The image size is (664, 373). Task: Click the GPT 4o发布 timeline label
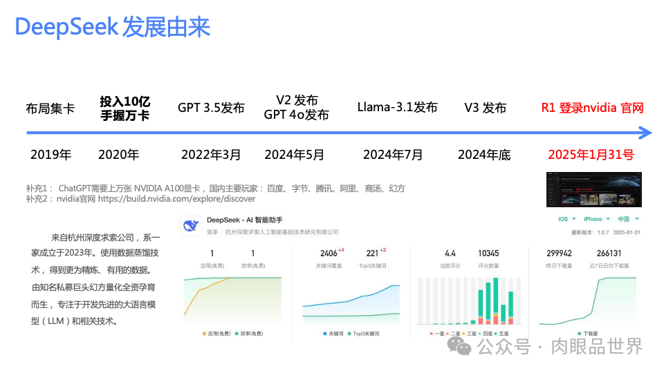pyautogui.click(x=297, y=115)
